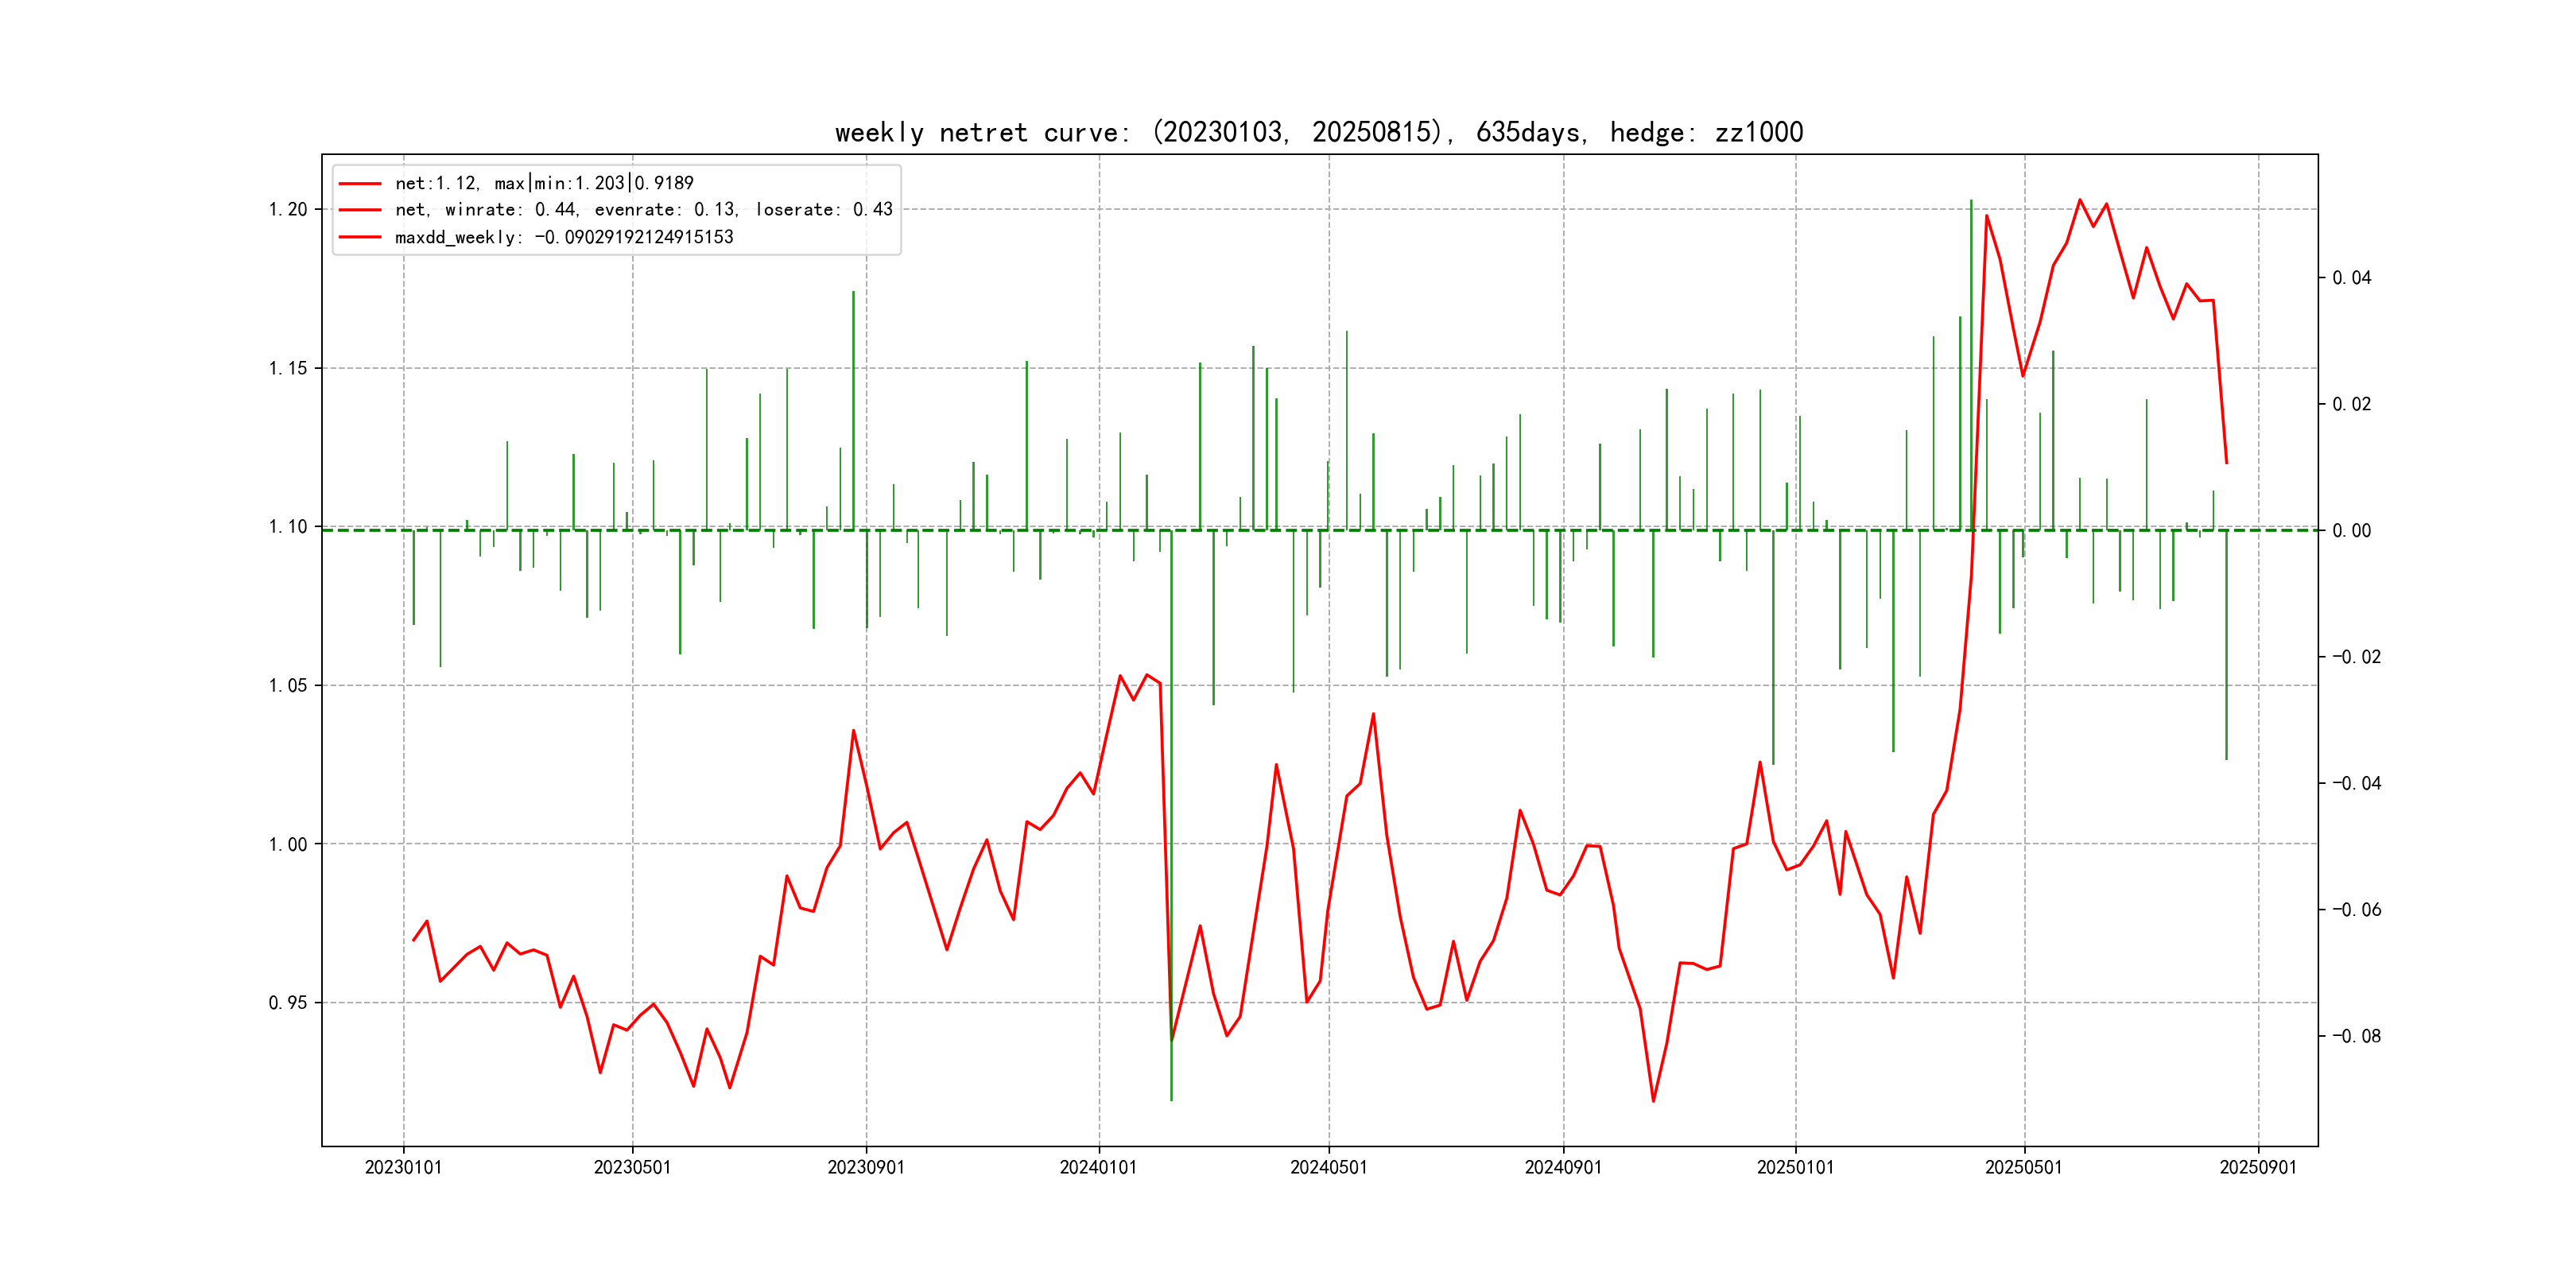
Task: Click the 'net:1.12' legend entry
Action: (543, 183)
